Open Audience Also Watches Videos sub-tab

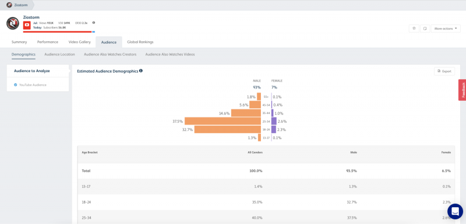170,55
